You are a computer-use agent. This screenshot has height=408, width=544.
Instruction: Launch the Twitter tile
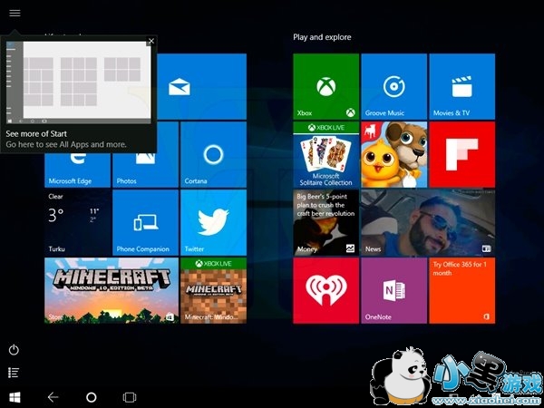click(213, 223)
